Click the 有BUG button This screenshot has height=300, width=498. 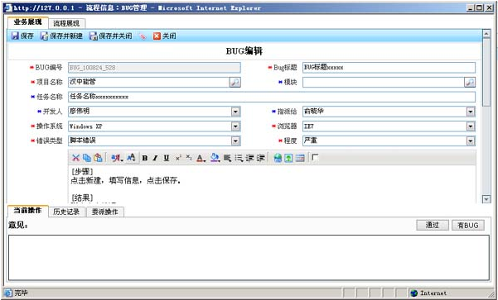(468, 225)
